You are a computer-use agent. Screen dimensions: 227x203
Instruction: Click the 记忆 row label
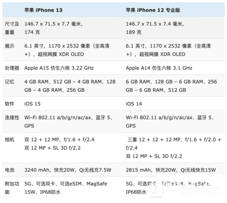pos(9,81)
